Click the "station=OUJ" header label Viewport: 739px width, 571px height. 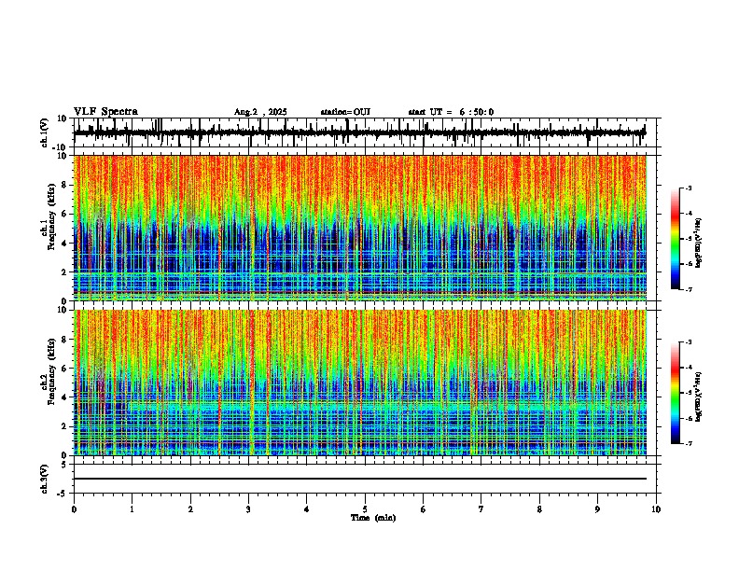(x=345, y=112)
